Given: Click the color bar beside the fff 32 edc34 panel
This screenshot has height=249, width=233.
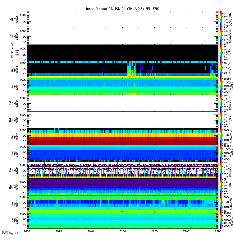Looking at the screenshot, I should pos(221,170).
